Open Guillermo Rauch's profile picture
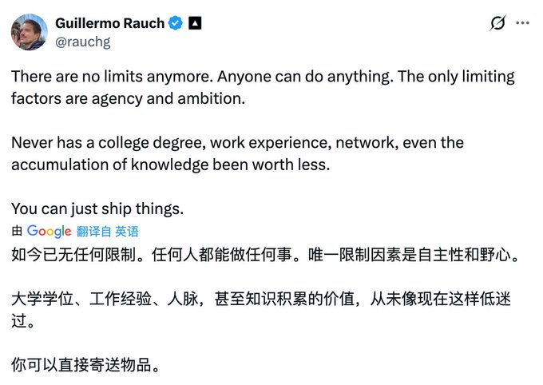Viewport: 543px width, 385px height. tap(27, 30)
